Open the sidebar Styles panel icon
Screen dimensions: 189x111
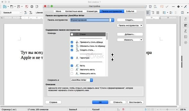click(x=186, y=31)
